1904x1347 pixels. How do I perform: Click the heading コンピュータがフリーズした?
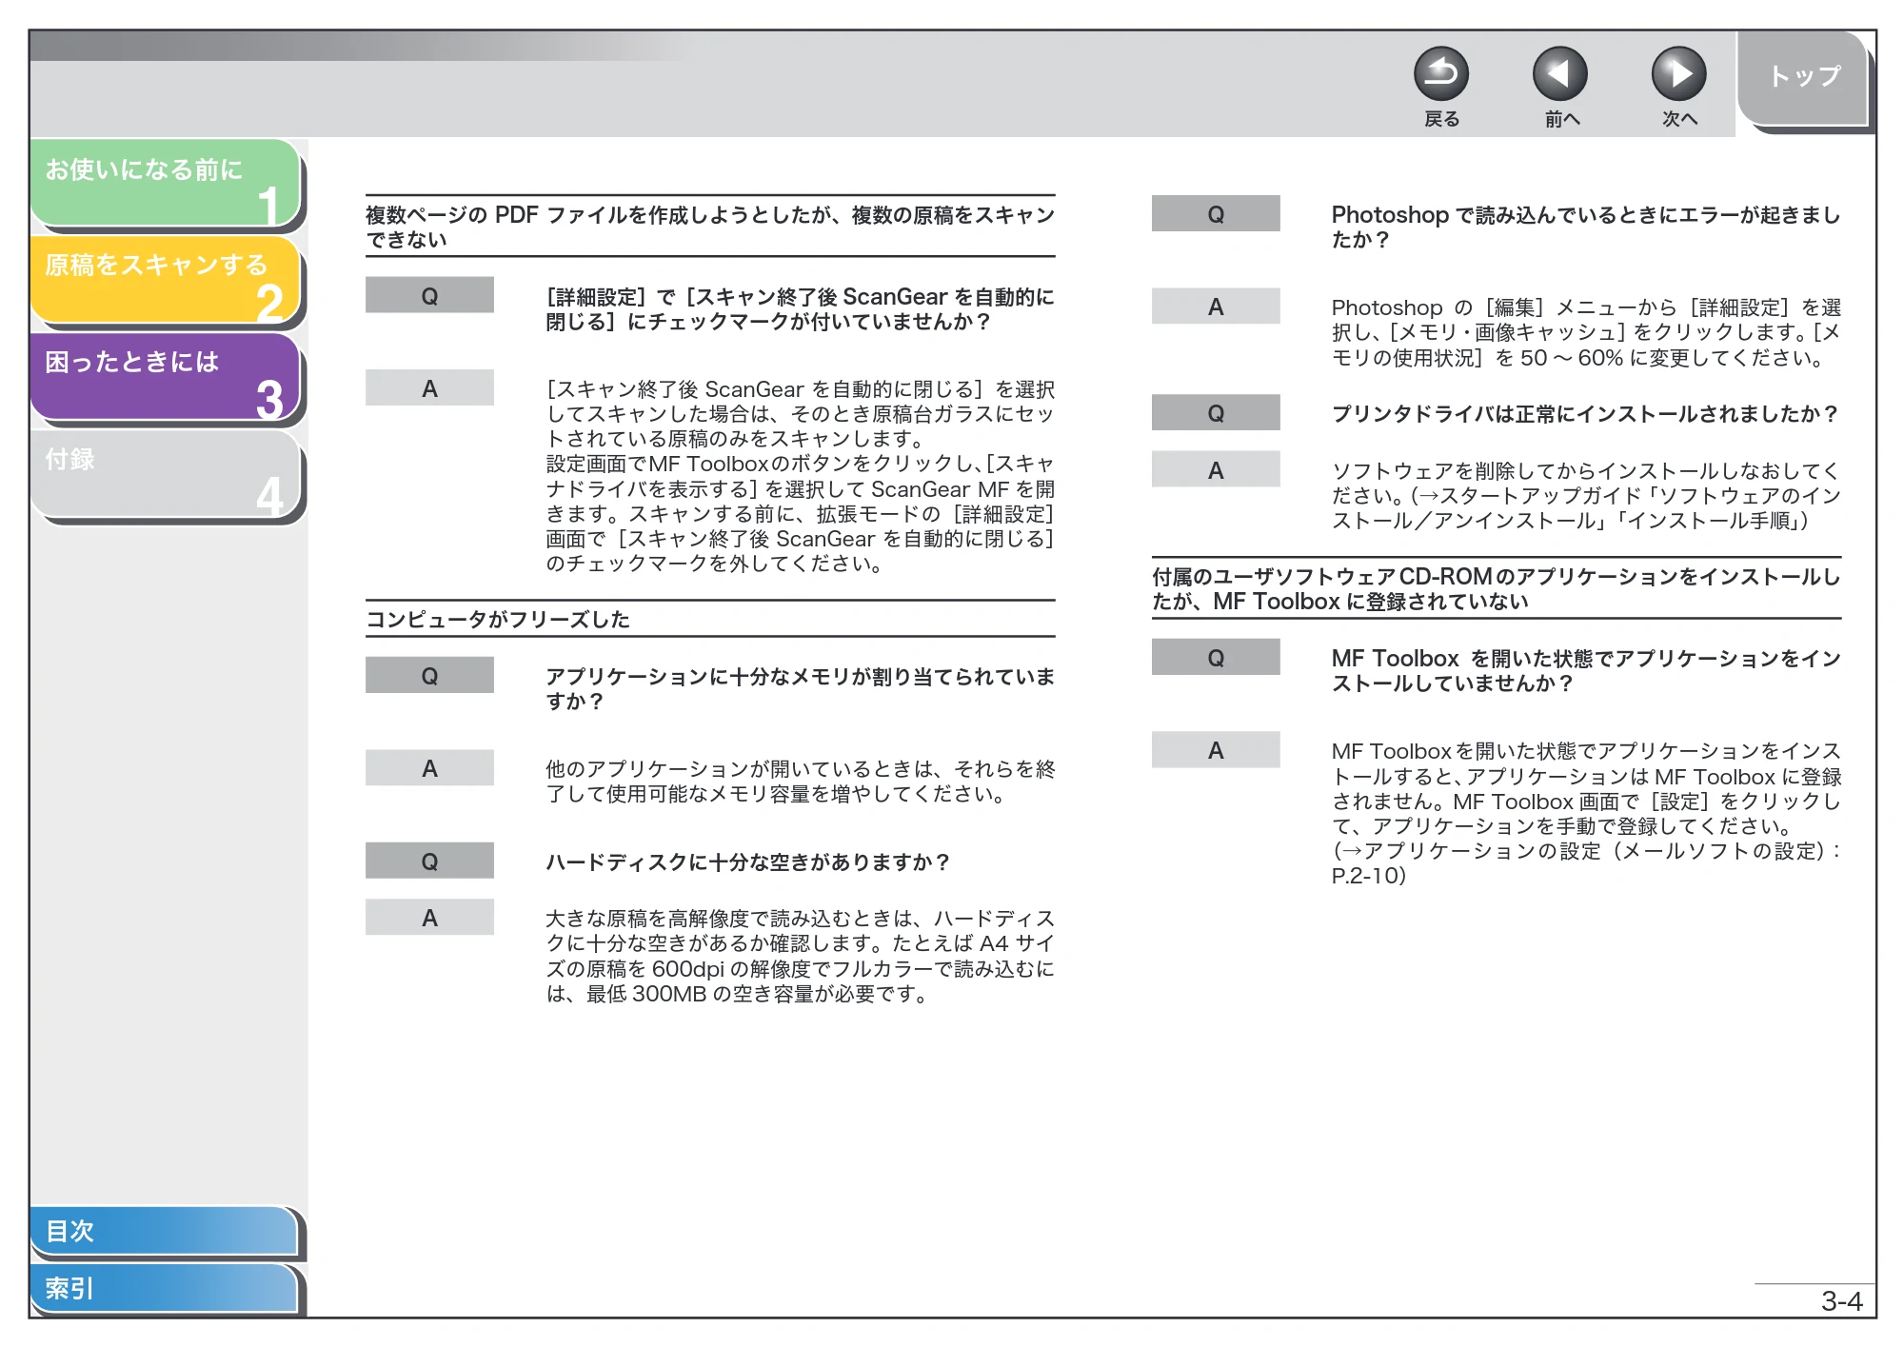pyautogui.click(x=498, y=620)
